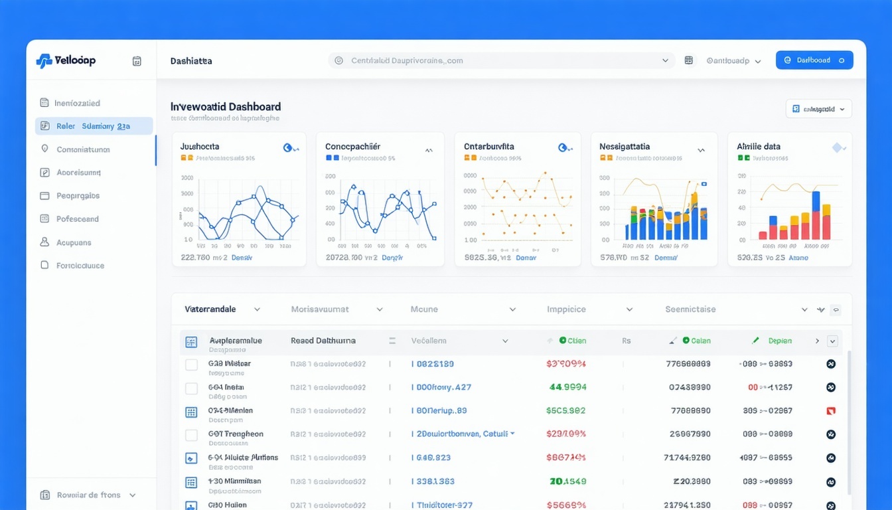The image size is (892, 510).
Task: Click the small gray icon after Seennictaise arrows
Action: point(836,309)
